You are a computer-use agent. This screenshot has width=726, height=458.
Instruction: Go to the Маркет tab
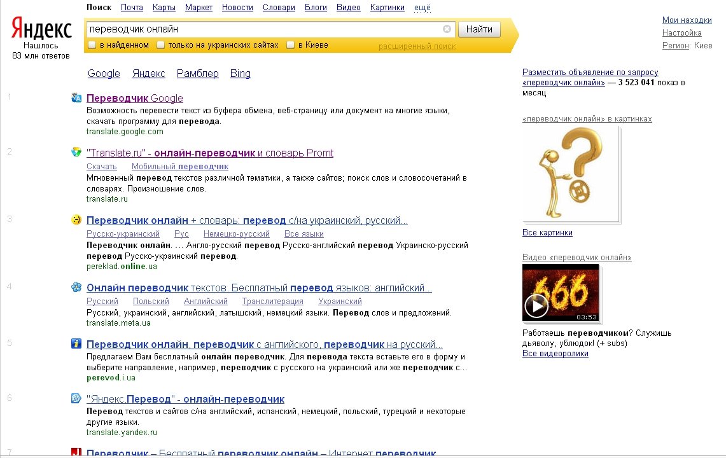[199, 8]
